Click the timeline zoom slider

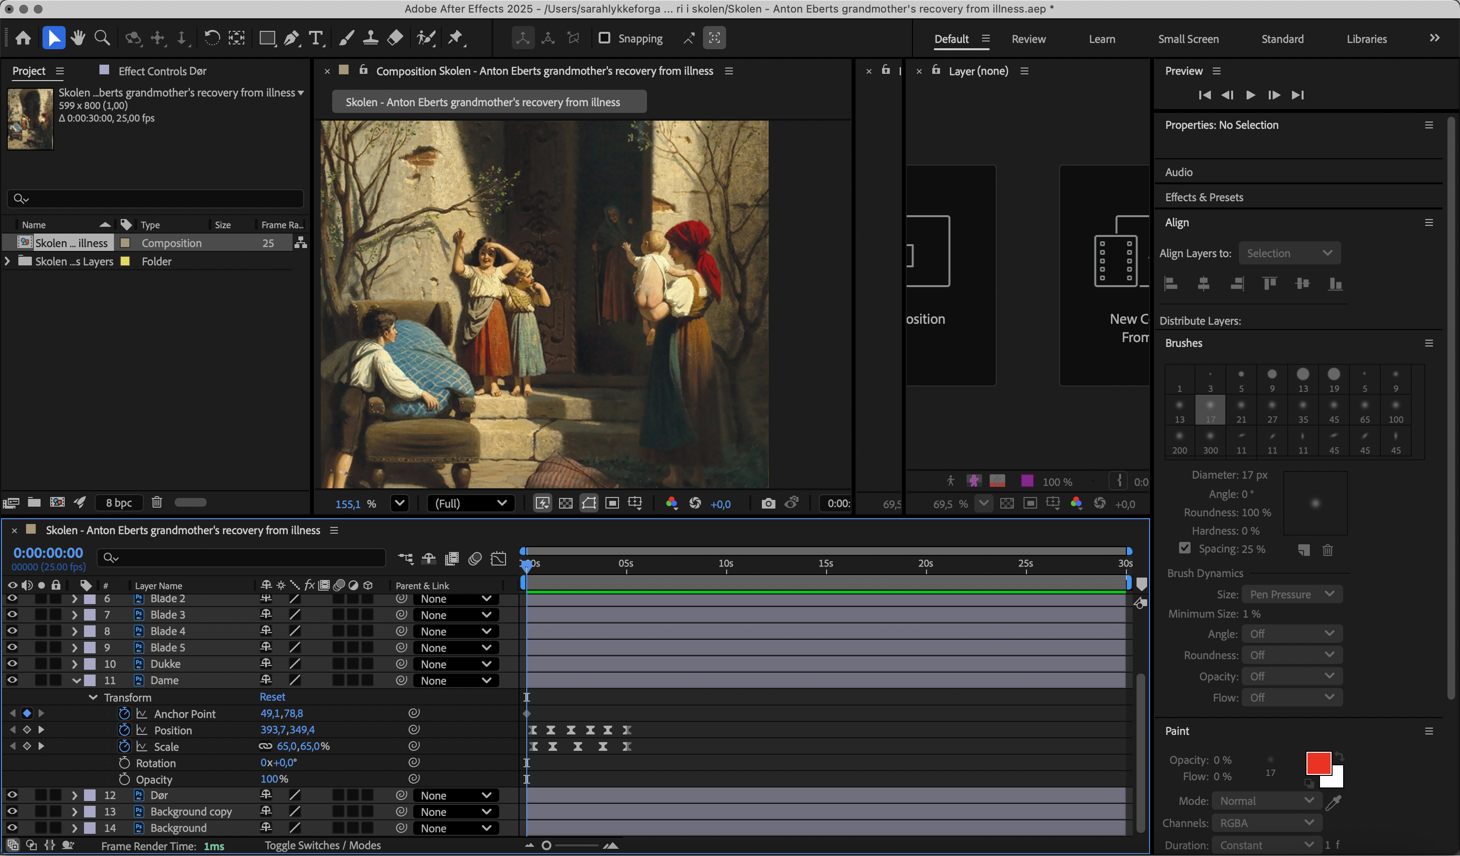click(571, 845)
